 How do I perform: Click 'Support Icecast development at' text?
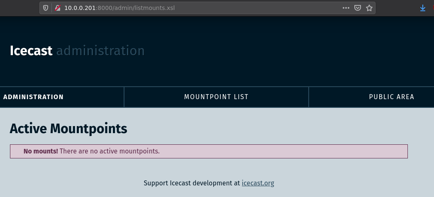coord(192,183)
